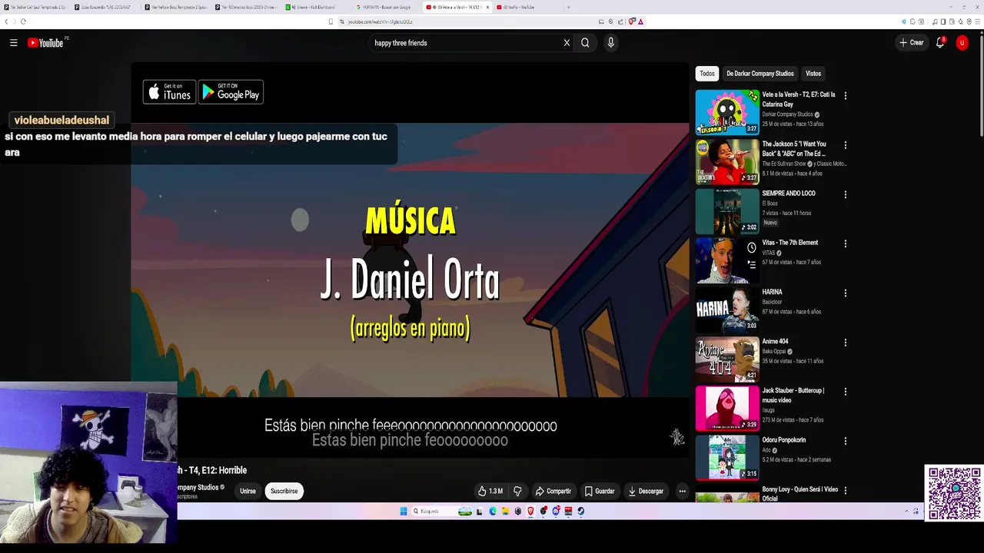Like the video (1.3 M)

pyautogui.click(x=490, y=491)
